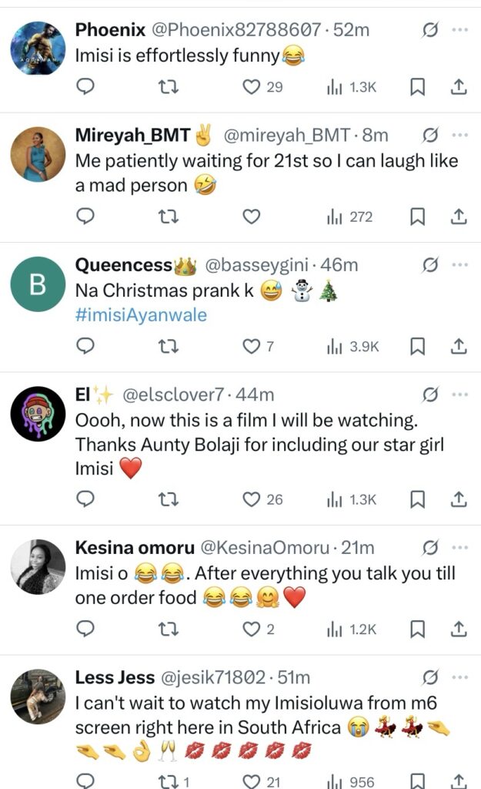
Task: Bookmark Mireyah_BMT's tweet
Action: (x=417, y=217)
